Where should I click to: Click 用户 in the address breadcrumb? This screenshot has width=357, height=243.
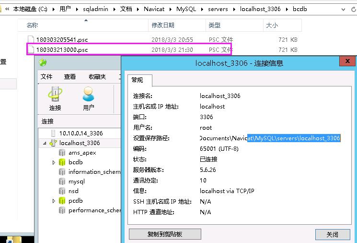pos(65,9)
